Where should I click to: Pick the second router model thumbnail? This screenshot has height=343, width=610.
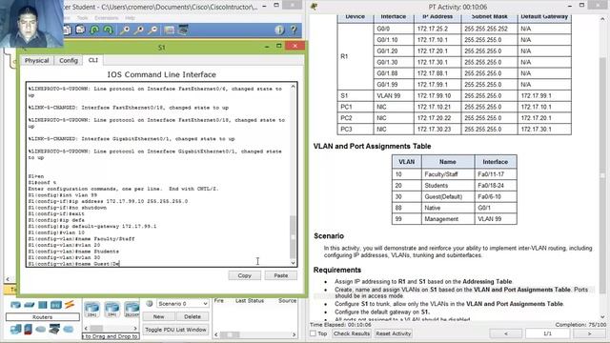pos(112,309)
